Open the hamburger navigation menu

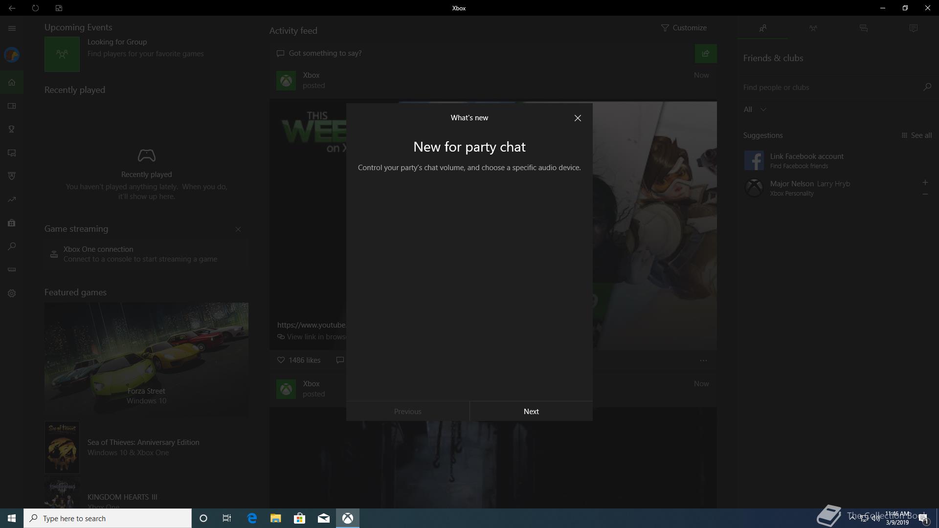click(x=12, y=28)
